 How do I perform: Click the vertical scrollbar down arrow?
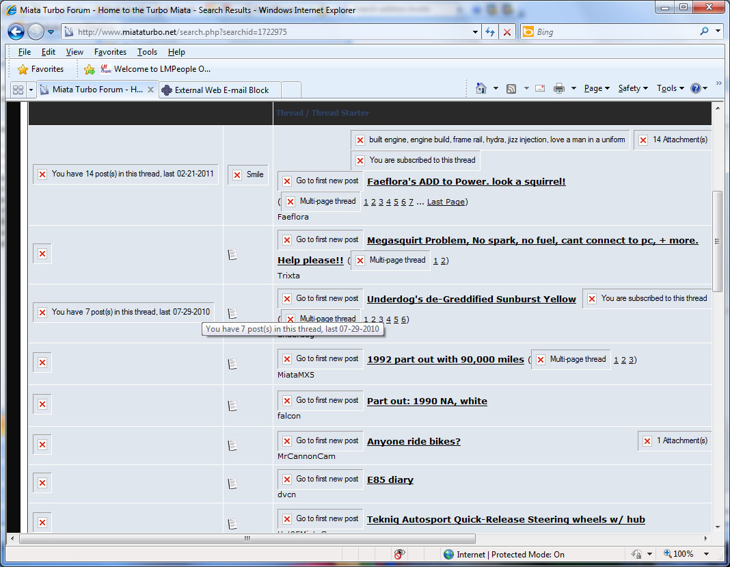point(718,527)
